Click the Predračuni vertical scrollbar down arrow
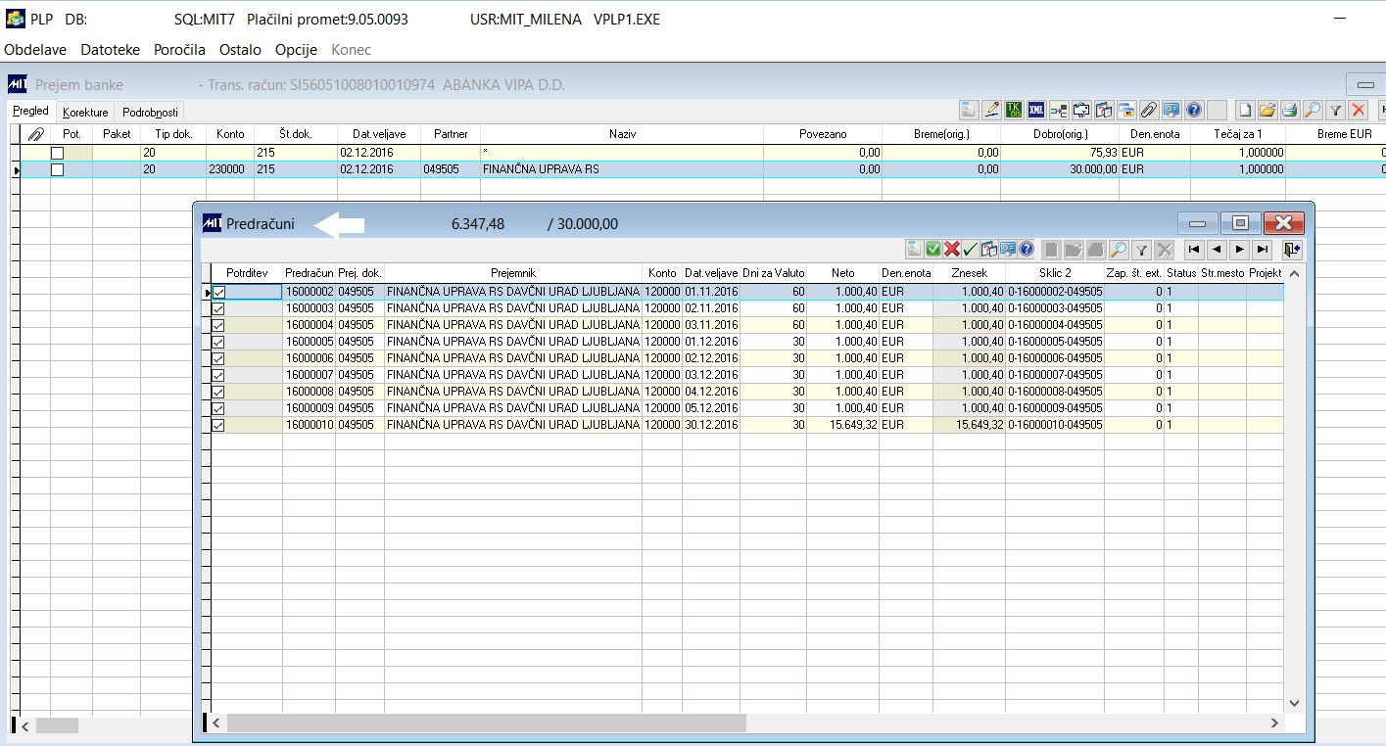The height and width of the screenshot is (746, 1386). click(x=1293, y=703)
